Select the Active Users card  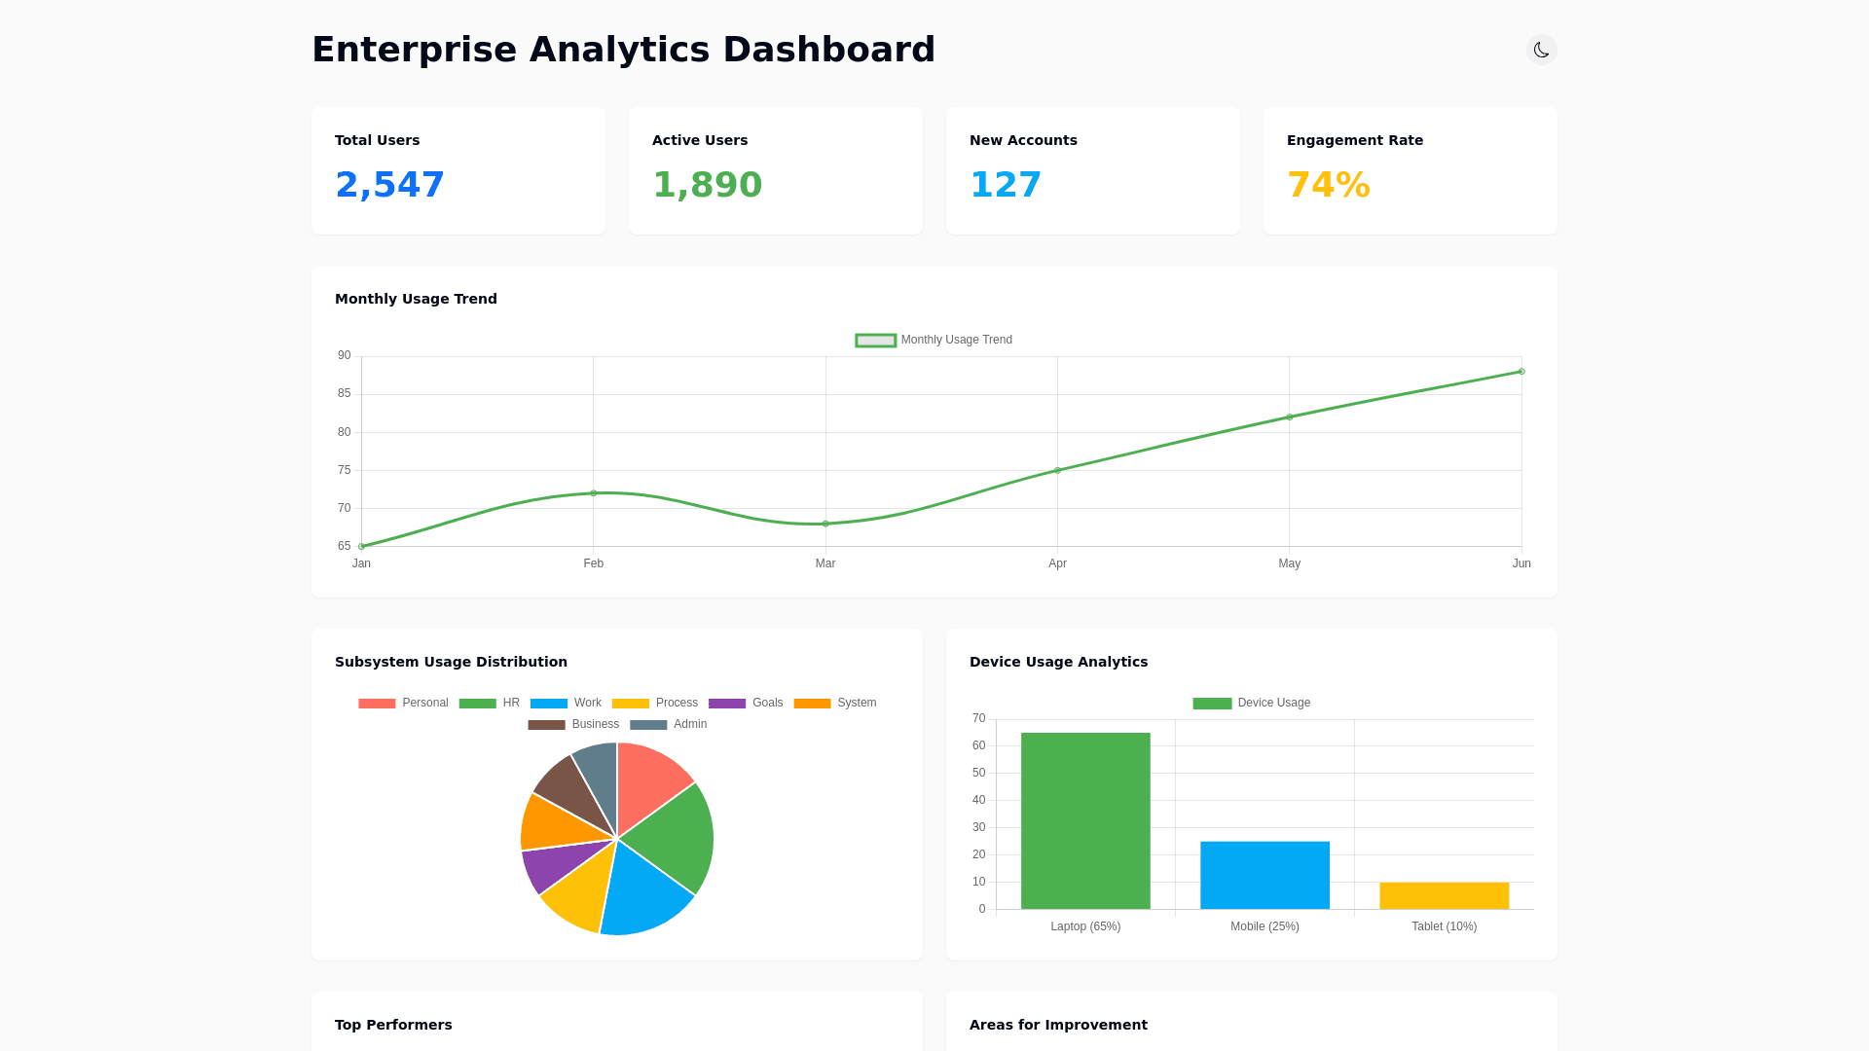[775, 171]
